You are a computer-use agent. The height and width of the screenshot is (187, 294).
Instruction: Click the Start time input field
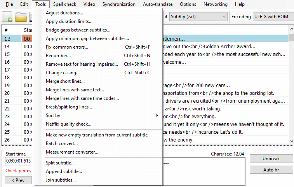click(x=18, y=161)
